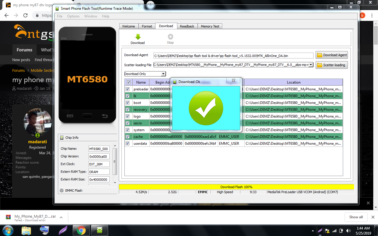Switch to the Readback tab
Image resolution: width=378 pixels, height=236 pixels.
pos(187,26)
